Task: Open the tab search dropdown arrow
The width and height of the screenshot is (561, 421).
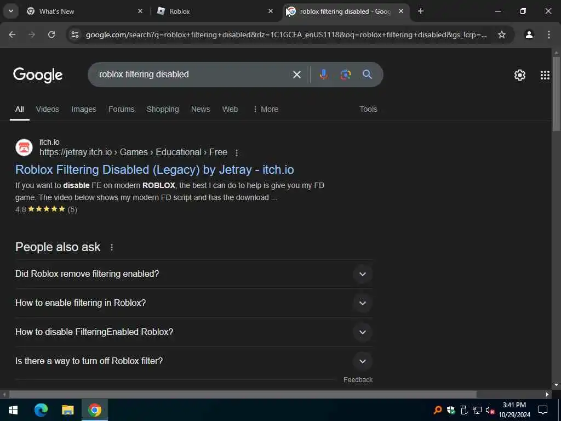Action: click(x=11, y=11)
